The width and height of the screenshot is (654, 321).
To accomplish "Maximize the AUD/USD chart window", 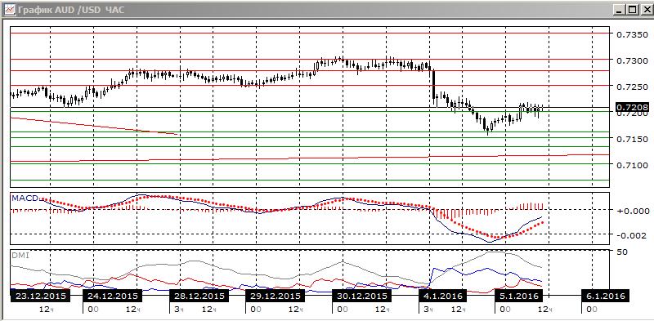I will (x=633, y=9).
